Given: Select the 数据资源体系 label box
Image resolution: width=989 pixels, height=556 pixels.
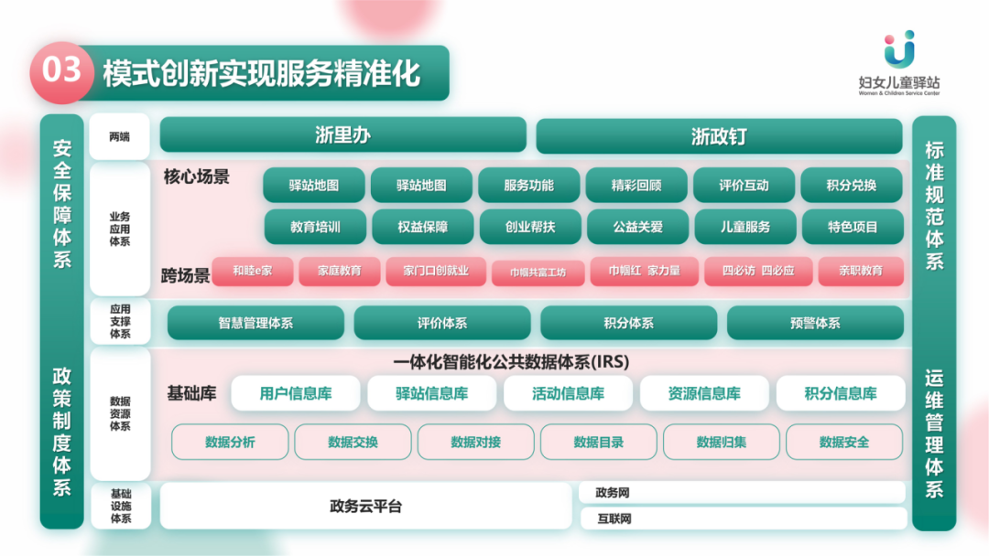Looking at the screenshot, I should 120,413.
